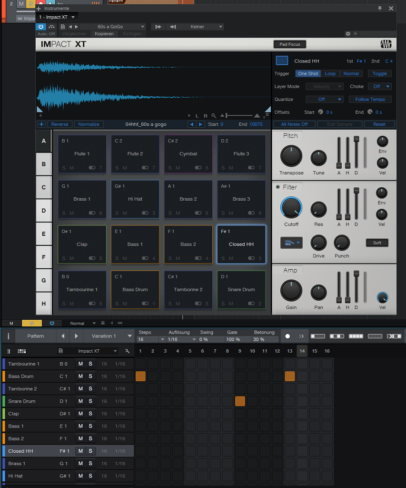Image resolution: width=406 pixels, height=488 pixels.
Task: Enable step record with the circle button
Action: (287, 336)
